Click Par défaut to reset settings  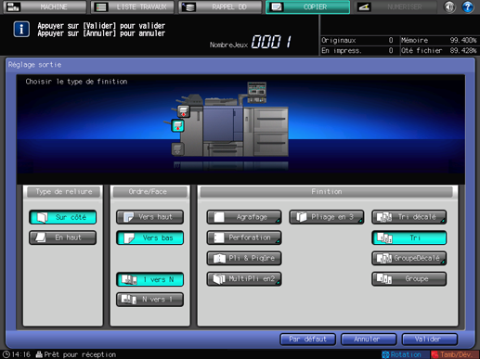point(307,340)
